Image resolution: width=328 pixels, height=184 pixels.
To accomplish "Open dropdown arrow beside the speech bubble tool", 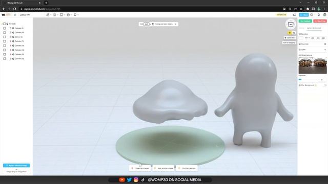I will click(78, 15).
